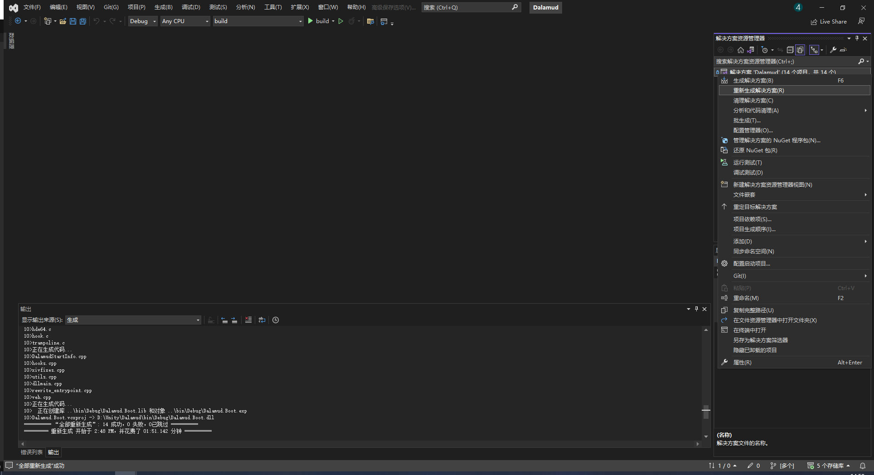The height and width of the screenshot is (475, 874).
Task: Click 管理解决方案的 NuGet 程序包(N)...
Action: pos(794,141)
